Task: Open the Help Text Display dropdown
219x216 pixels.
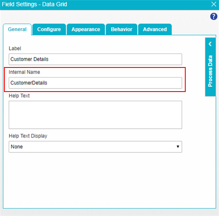Action: pos(95,147)
